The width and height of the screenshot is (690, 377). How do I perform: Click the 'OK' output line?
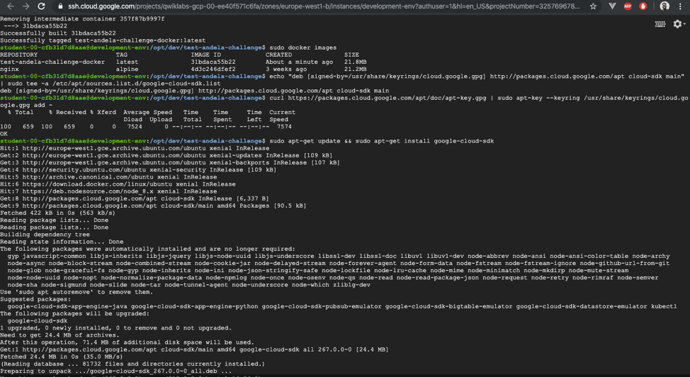coord(4,134)
